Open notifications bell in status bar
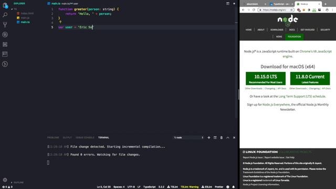The image size is (336, 189). [x=233, y=187]
